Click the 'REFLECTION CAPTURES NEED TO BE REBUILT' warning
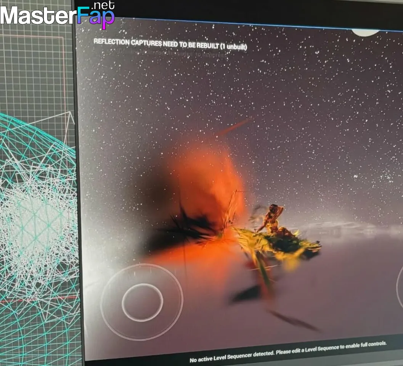 170,44
